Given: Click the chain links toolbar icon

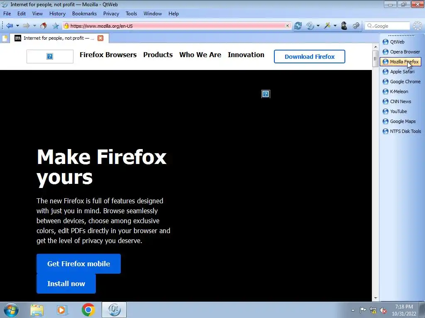Looking at the screenshot, I should 356,26.
